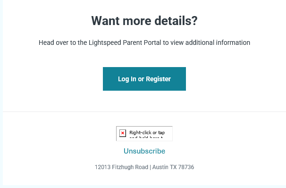The width and height of the screenshot is (286, 188).
Task: Click the Log In or Register button
Action: click(x=144, y=79)
